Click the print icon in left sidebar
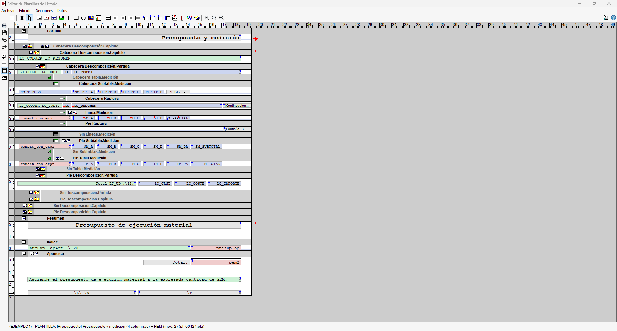Screen dimensions: 617x331 [x=4, y=26]
